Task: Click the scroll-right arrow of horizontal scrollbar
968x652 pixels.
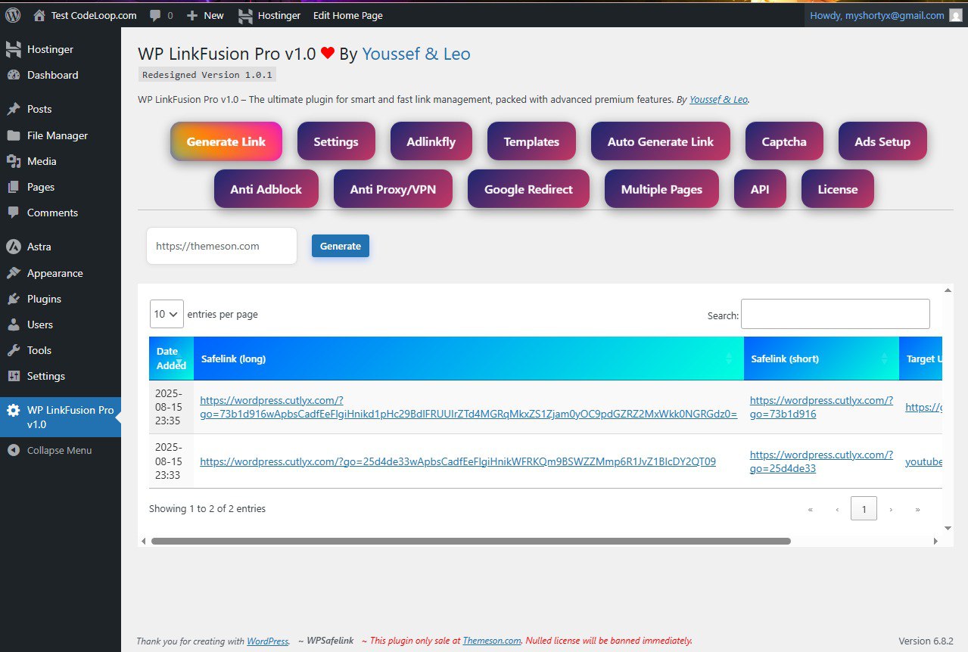Action: [935, 542]
